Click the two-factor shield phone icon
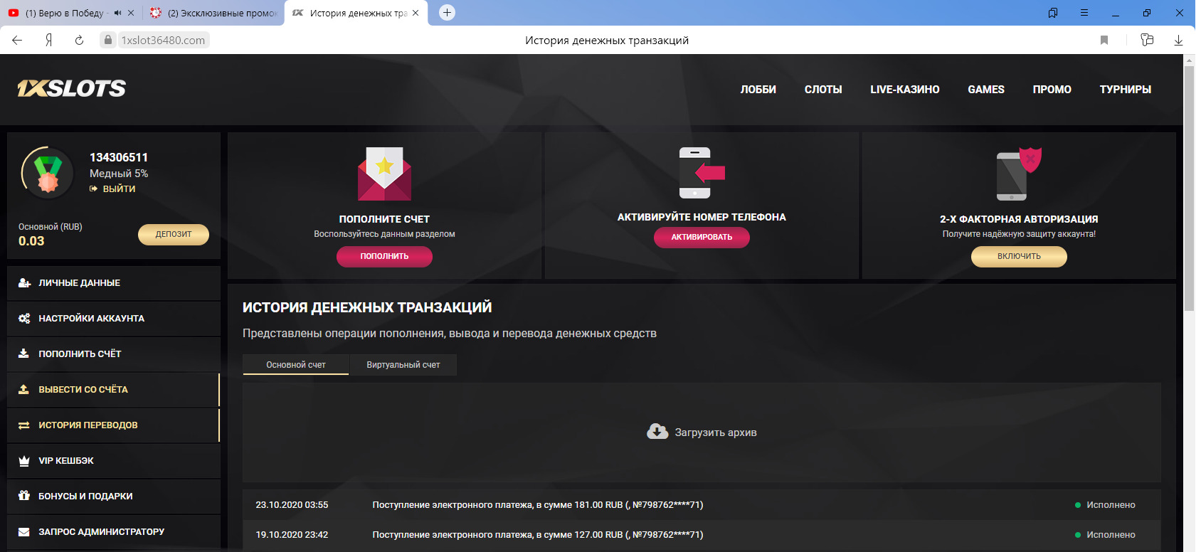The image size is (1201, 552). (1019, 174)
